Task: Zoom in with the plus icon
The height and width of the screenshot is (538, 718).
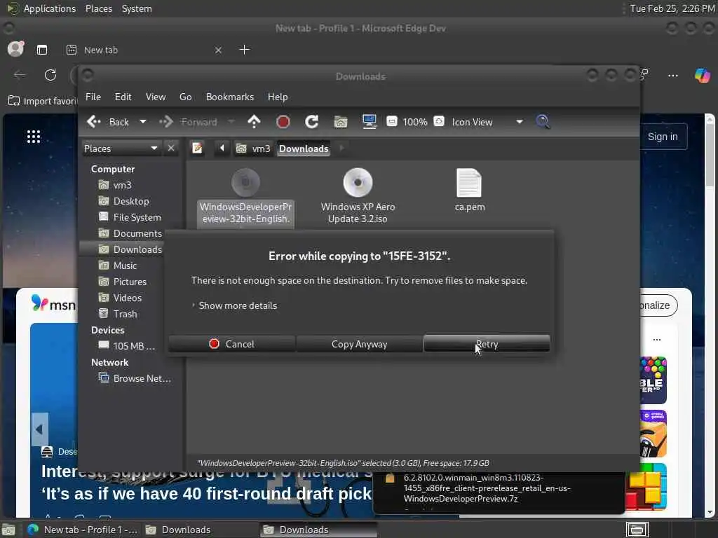Action: (x=439, y=122)
